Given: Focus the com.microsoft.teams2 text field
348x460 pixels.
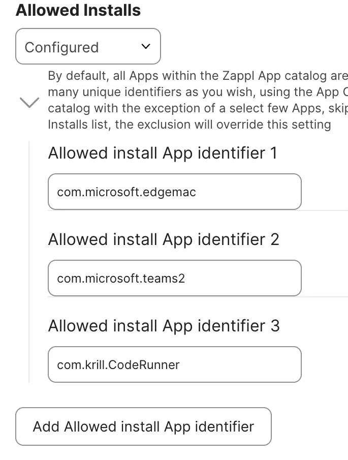Looking at the screenshot, I should click(x=175, y=278).
